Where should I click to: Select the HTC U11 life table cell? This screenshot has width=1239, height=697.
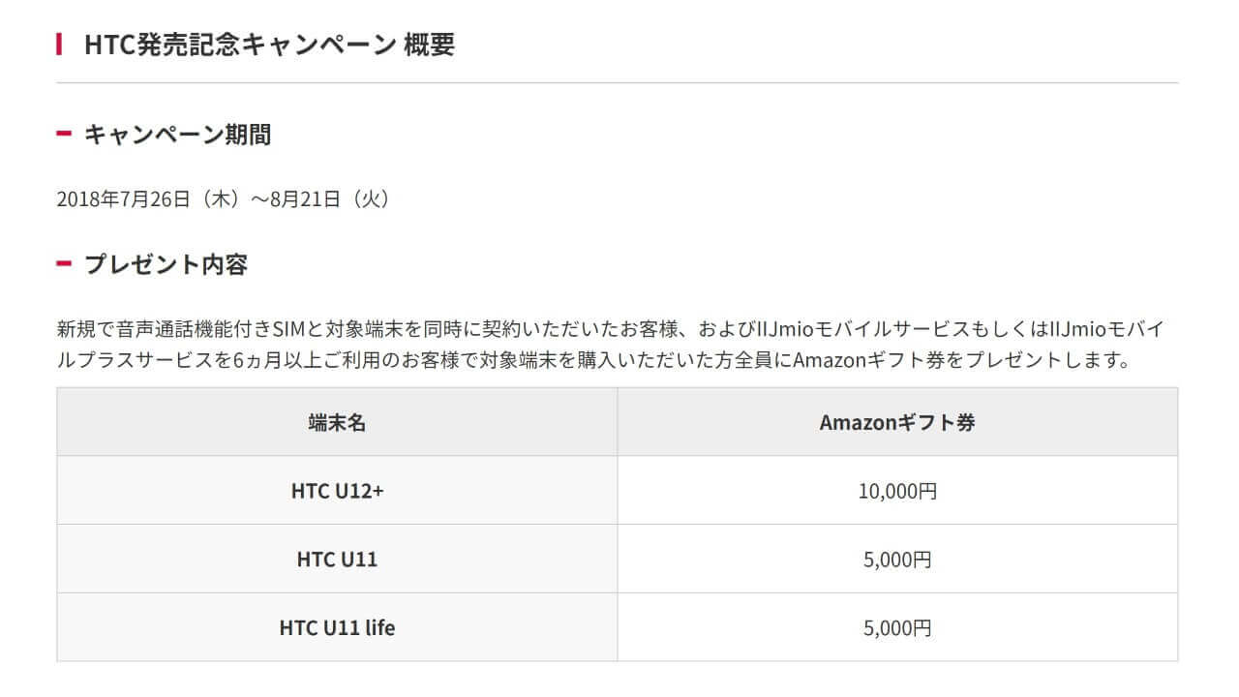tap(337, 627)
